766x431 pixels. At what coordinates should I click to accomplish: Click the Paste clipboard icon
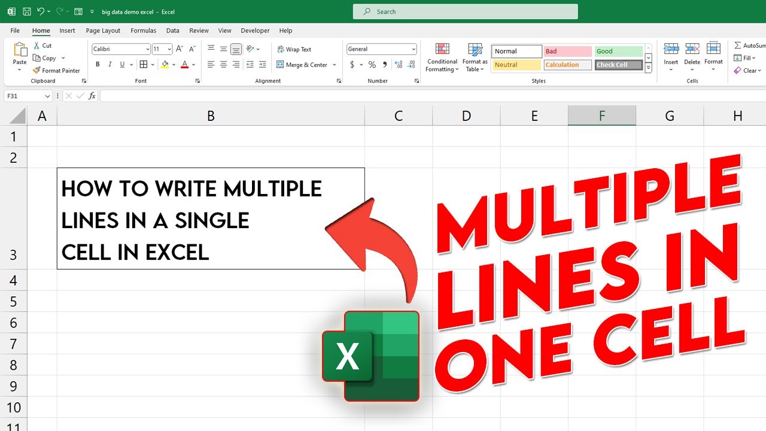click(20, 50)
